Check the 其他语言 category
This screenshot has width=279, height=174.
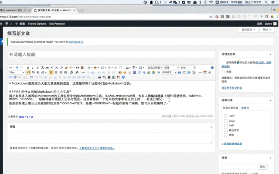[226, 130]
